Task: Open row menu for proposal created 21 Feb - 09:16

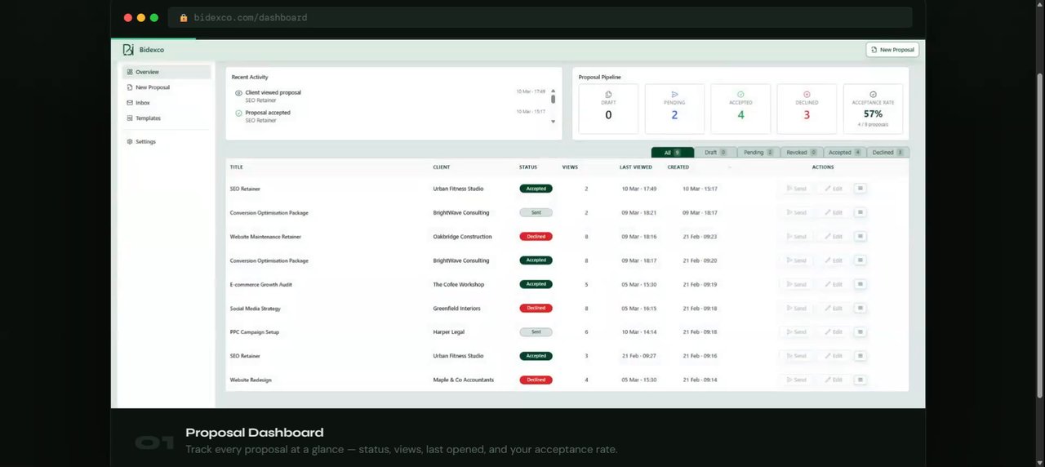Action: [x=860, y=356]
